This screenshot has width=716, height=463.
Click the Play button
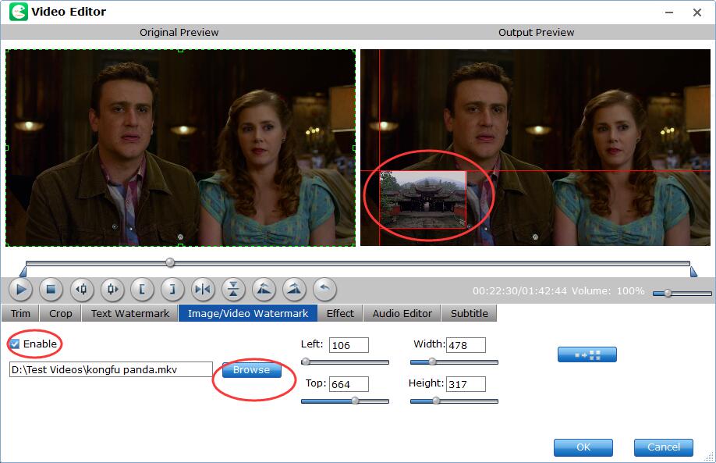pyautogui.click(x=20, y=290)
